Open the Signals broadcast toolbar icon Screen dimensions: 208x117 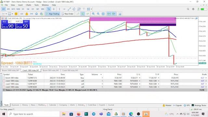coord(32,14)
